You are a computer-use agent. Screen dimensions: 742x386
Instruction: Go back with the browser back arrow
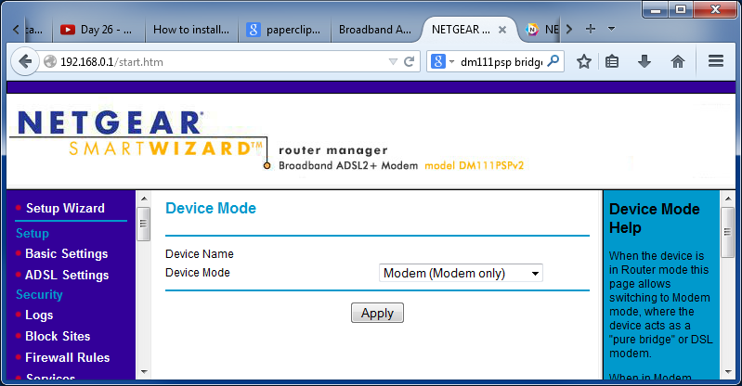[x=25, y=61]
